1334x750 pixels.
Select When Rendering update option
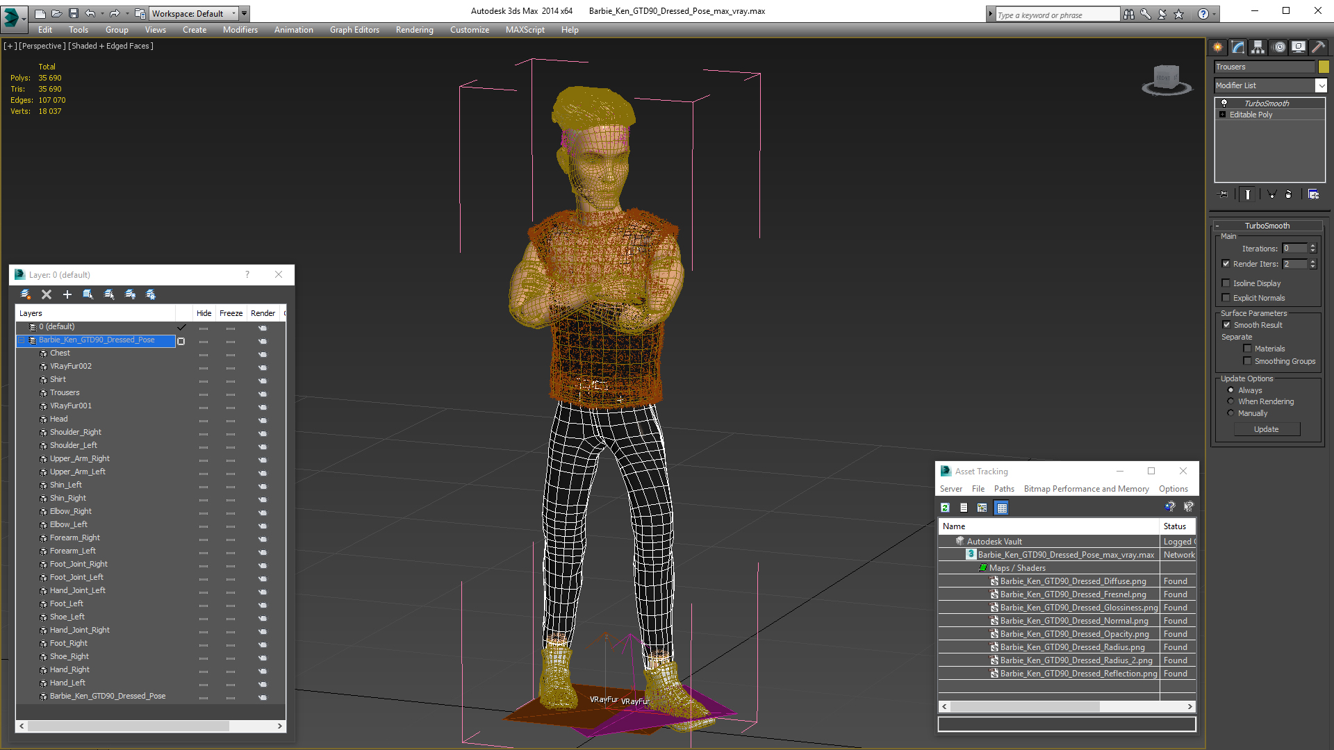click(1230, 401)
